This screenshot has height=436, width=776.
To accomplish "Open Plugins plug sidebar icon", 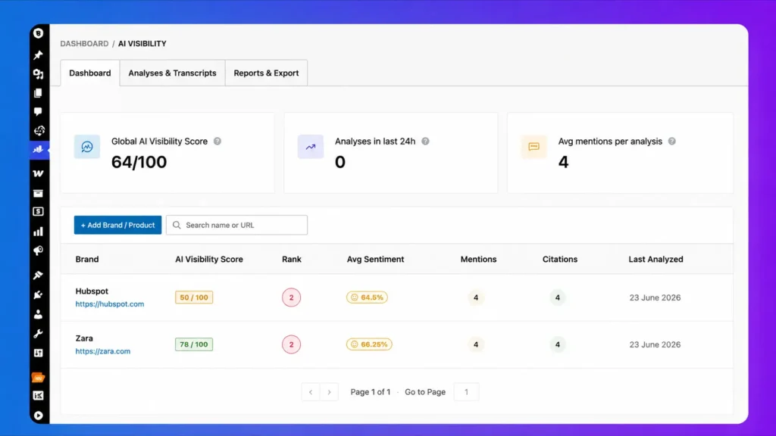I will tap(38, 295).
